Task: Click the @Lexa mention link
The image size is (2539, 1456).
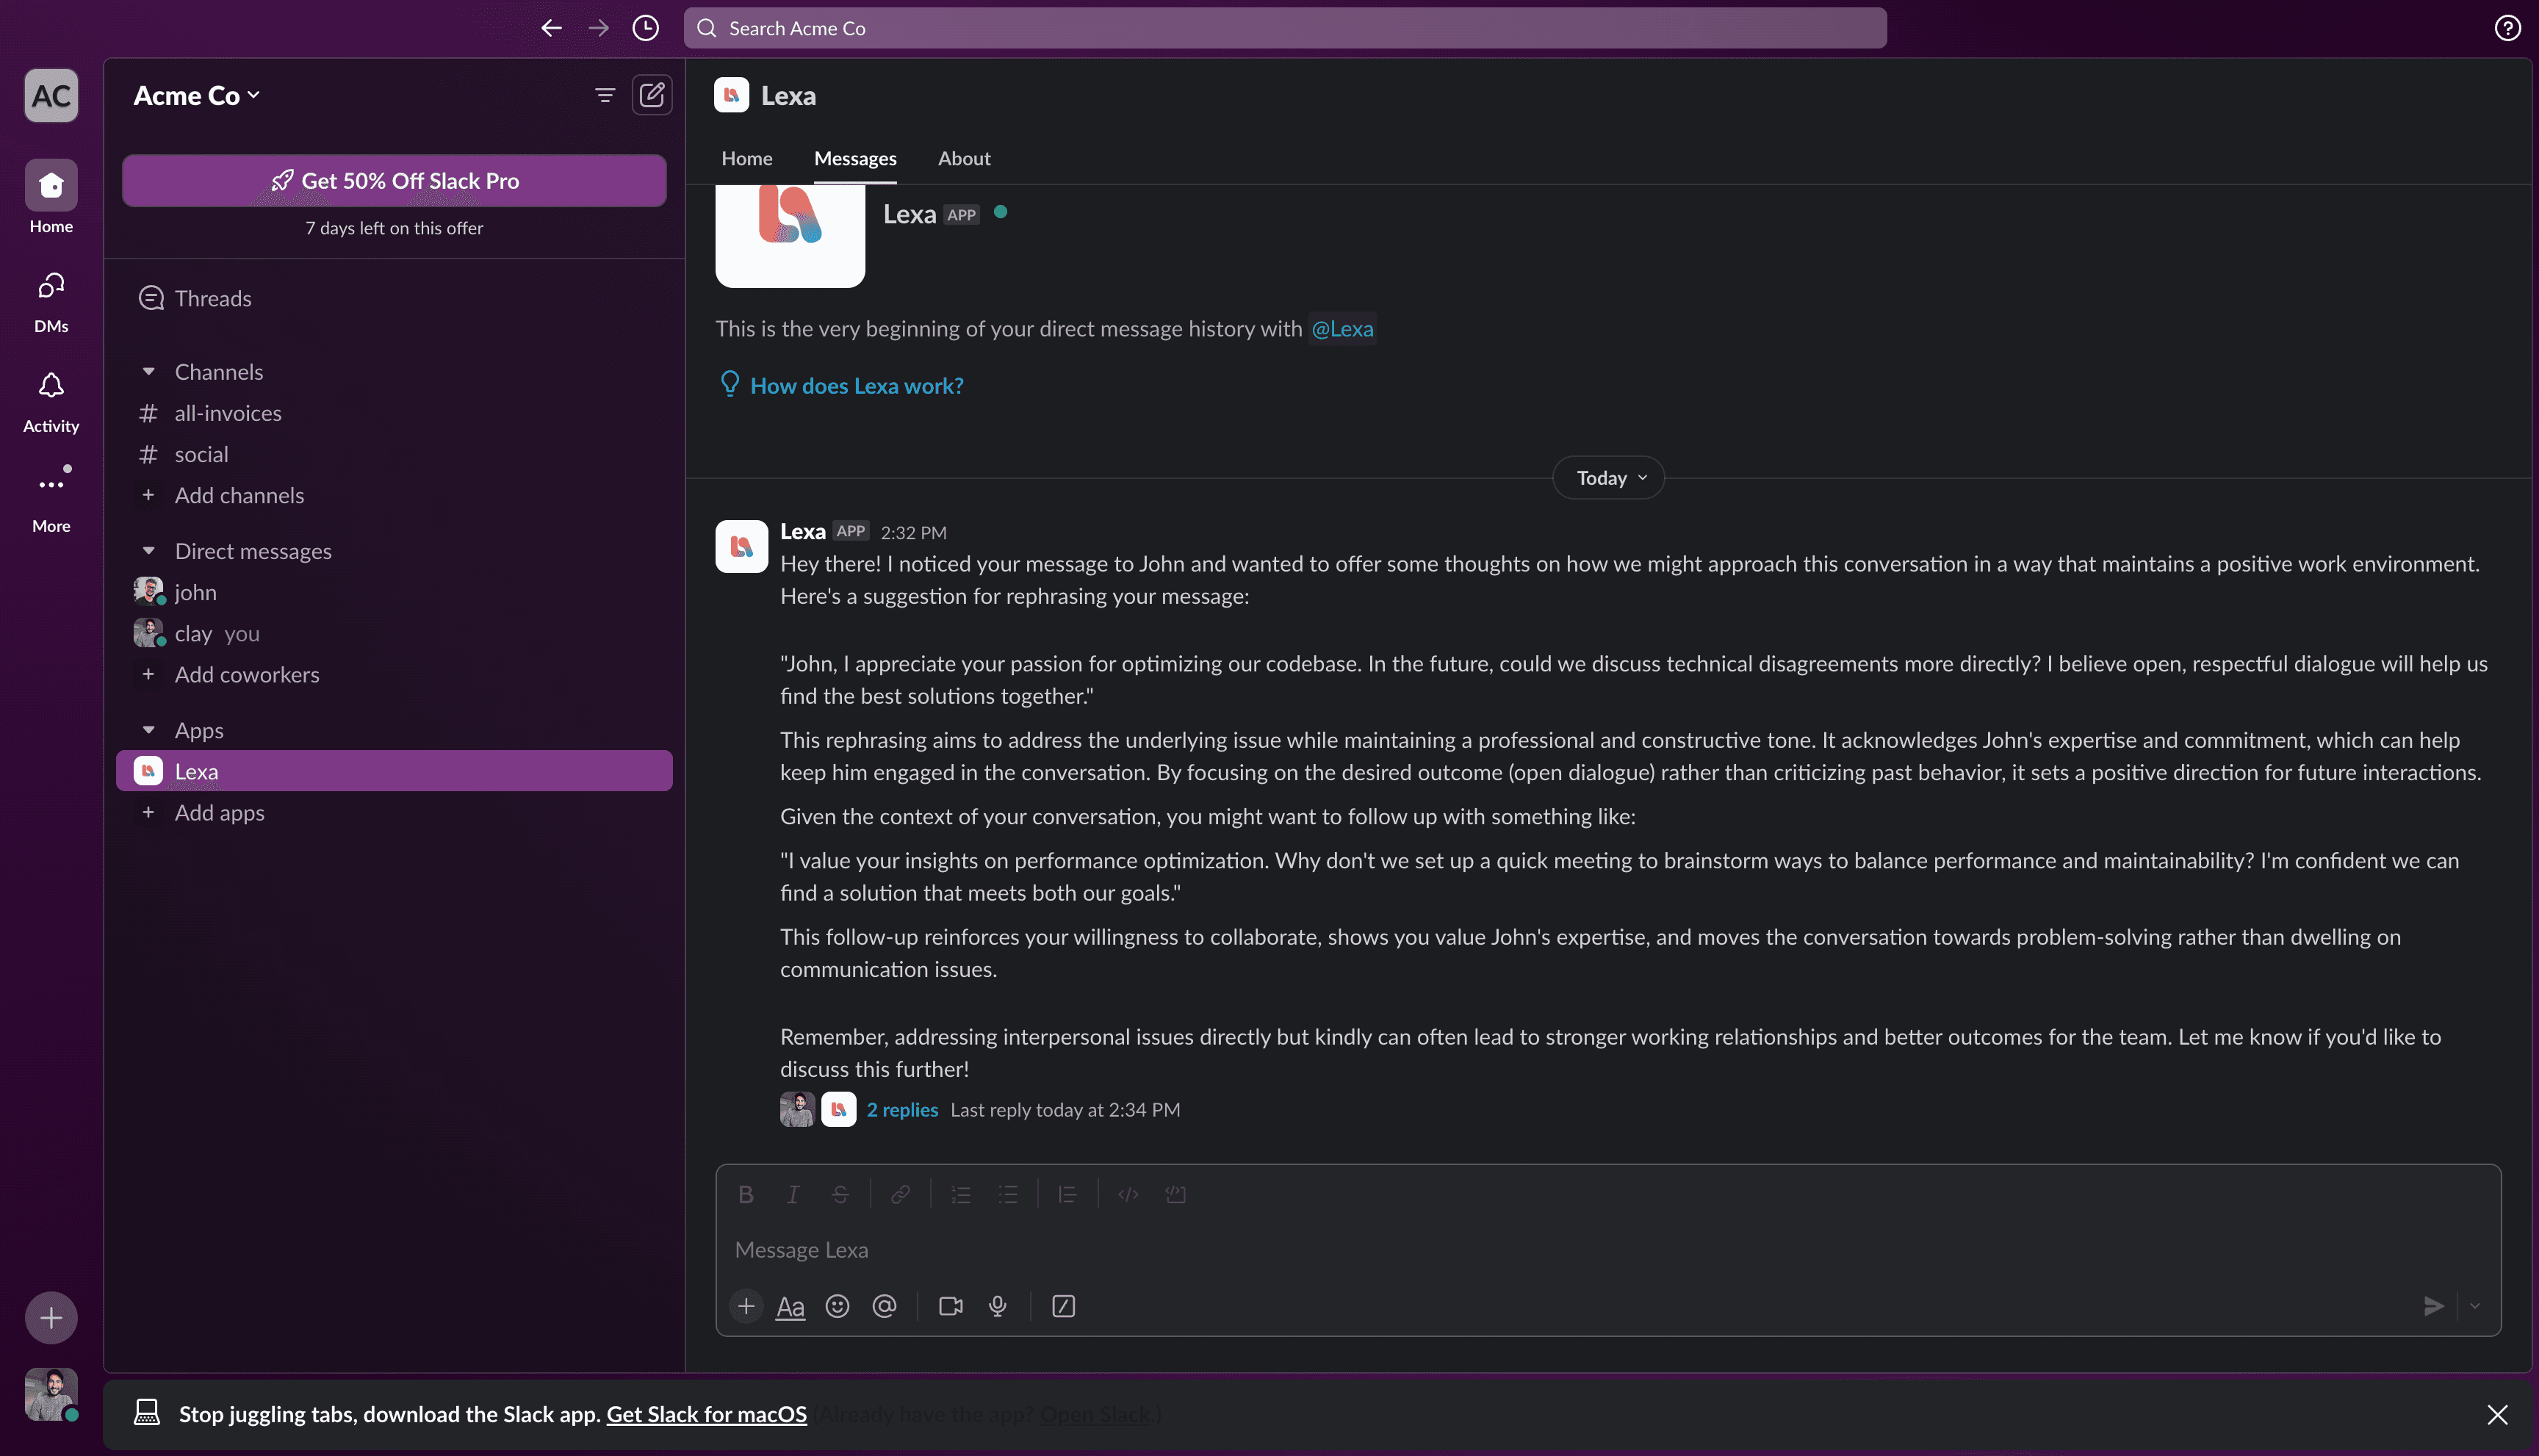Action: 1342,328
